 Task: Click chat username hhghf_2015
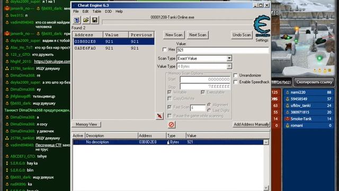click(x=21, y=62)
